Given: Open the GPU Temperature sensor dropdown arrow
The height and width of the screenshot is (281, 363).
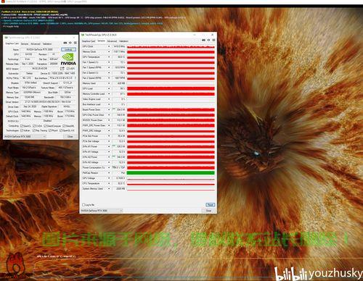Looking at the screenshot, I should coord(109,57).
